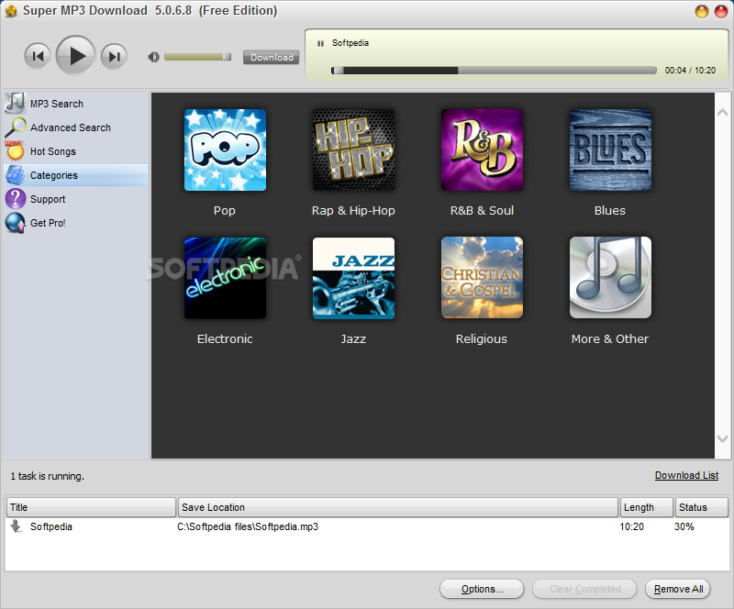Open the Hot Songs section
The height and width of the screenshot is (609, 734).
click(53, 151)
